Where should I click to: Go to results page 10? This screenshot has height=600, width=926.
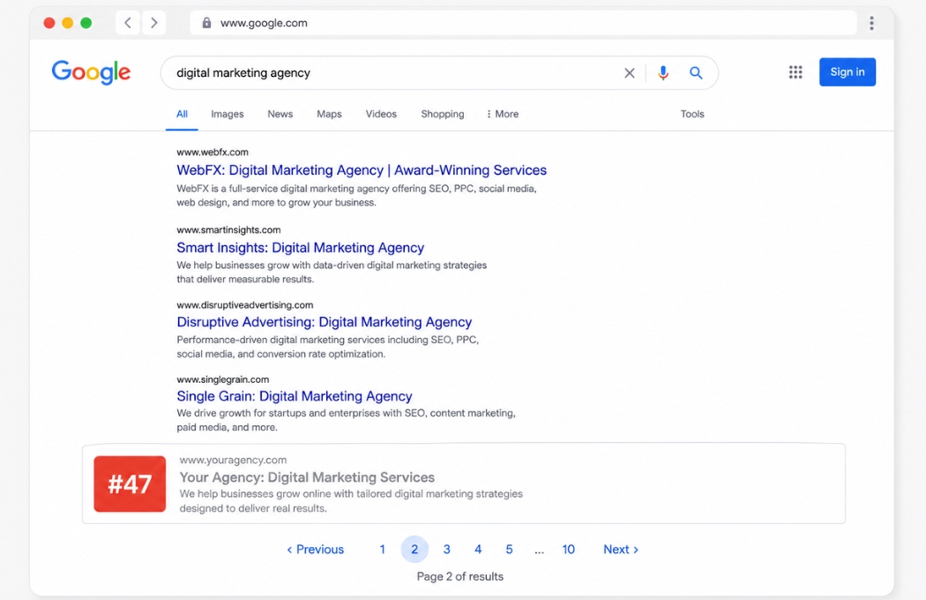tap(569, 549)
